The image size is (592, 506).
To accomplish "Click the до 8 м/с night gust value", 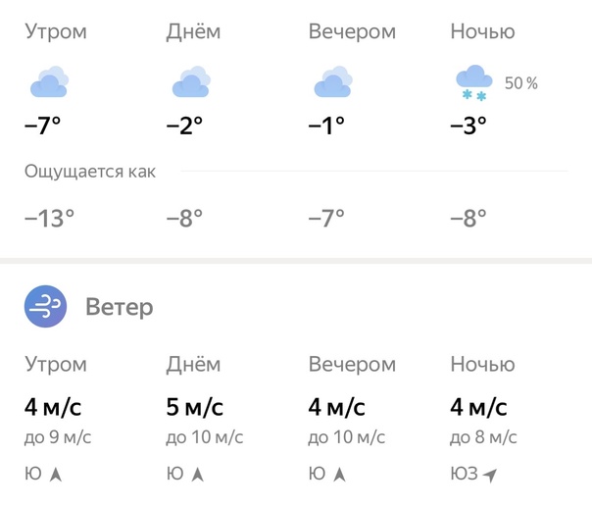I will click(483, 437).
